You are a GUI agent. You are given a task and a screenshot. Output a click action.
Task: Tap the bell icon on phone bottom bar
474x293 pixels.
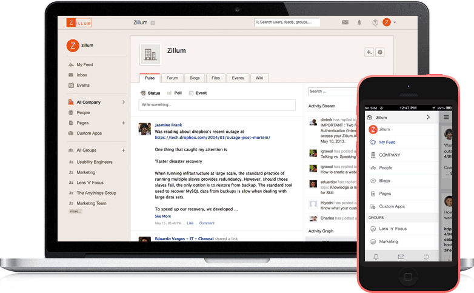(x=376, y=257)
